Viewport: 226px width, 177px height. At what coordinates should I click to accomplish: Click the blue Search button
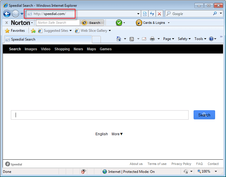point(204,115)
